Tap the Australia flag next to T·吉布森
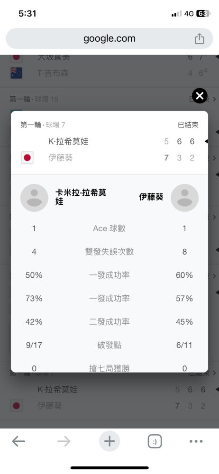Image resolution: width=219 pixels, height=474 pixels. click(x=16, y=73)
